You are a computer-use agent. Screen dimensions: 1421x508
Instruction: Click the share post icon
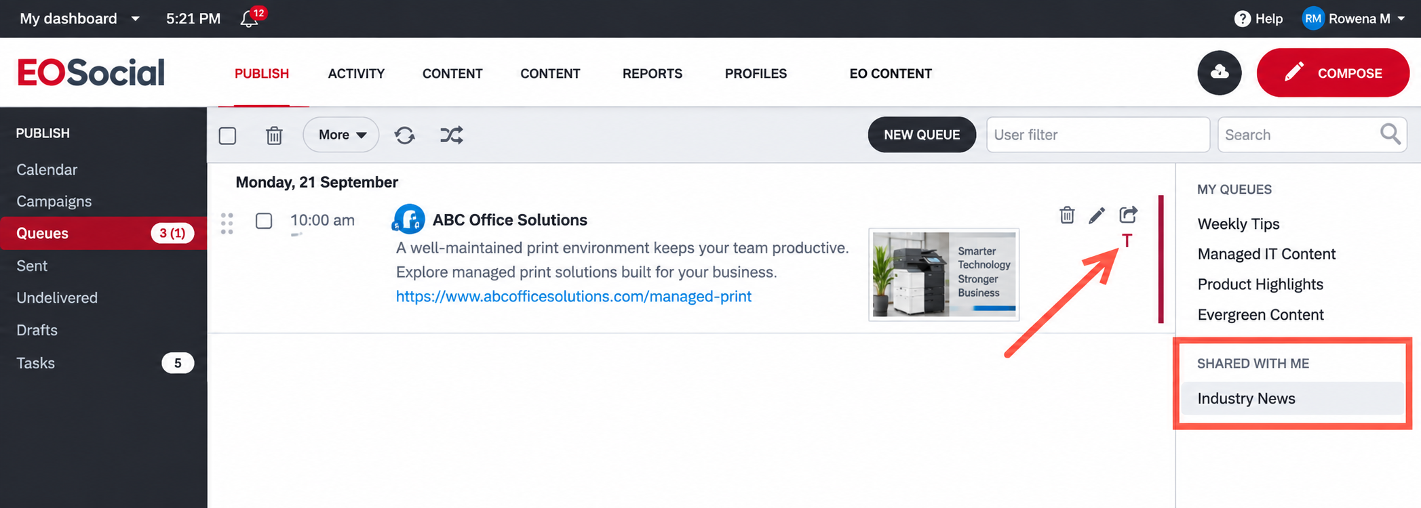point(1128,215)
